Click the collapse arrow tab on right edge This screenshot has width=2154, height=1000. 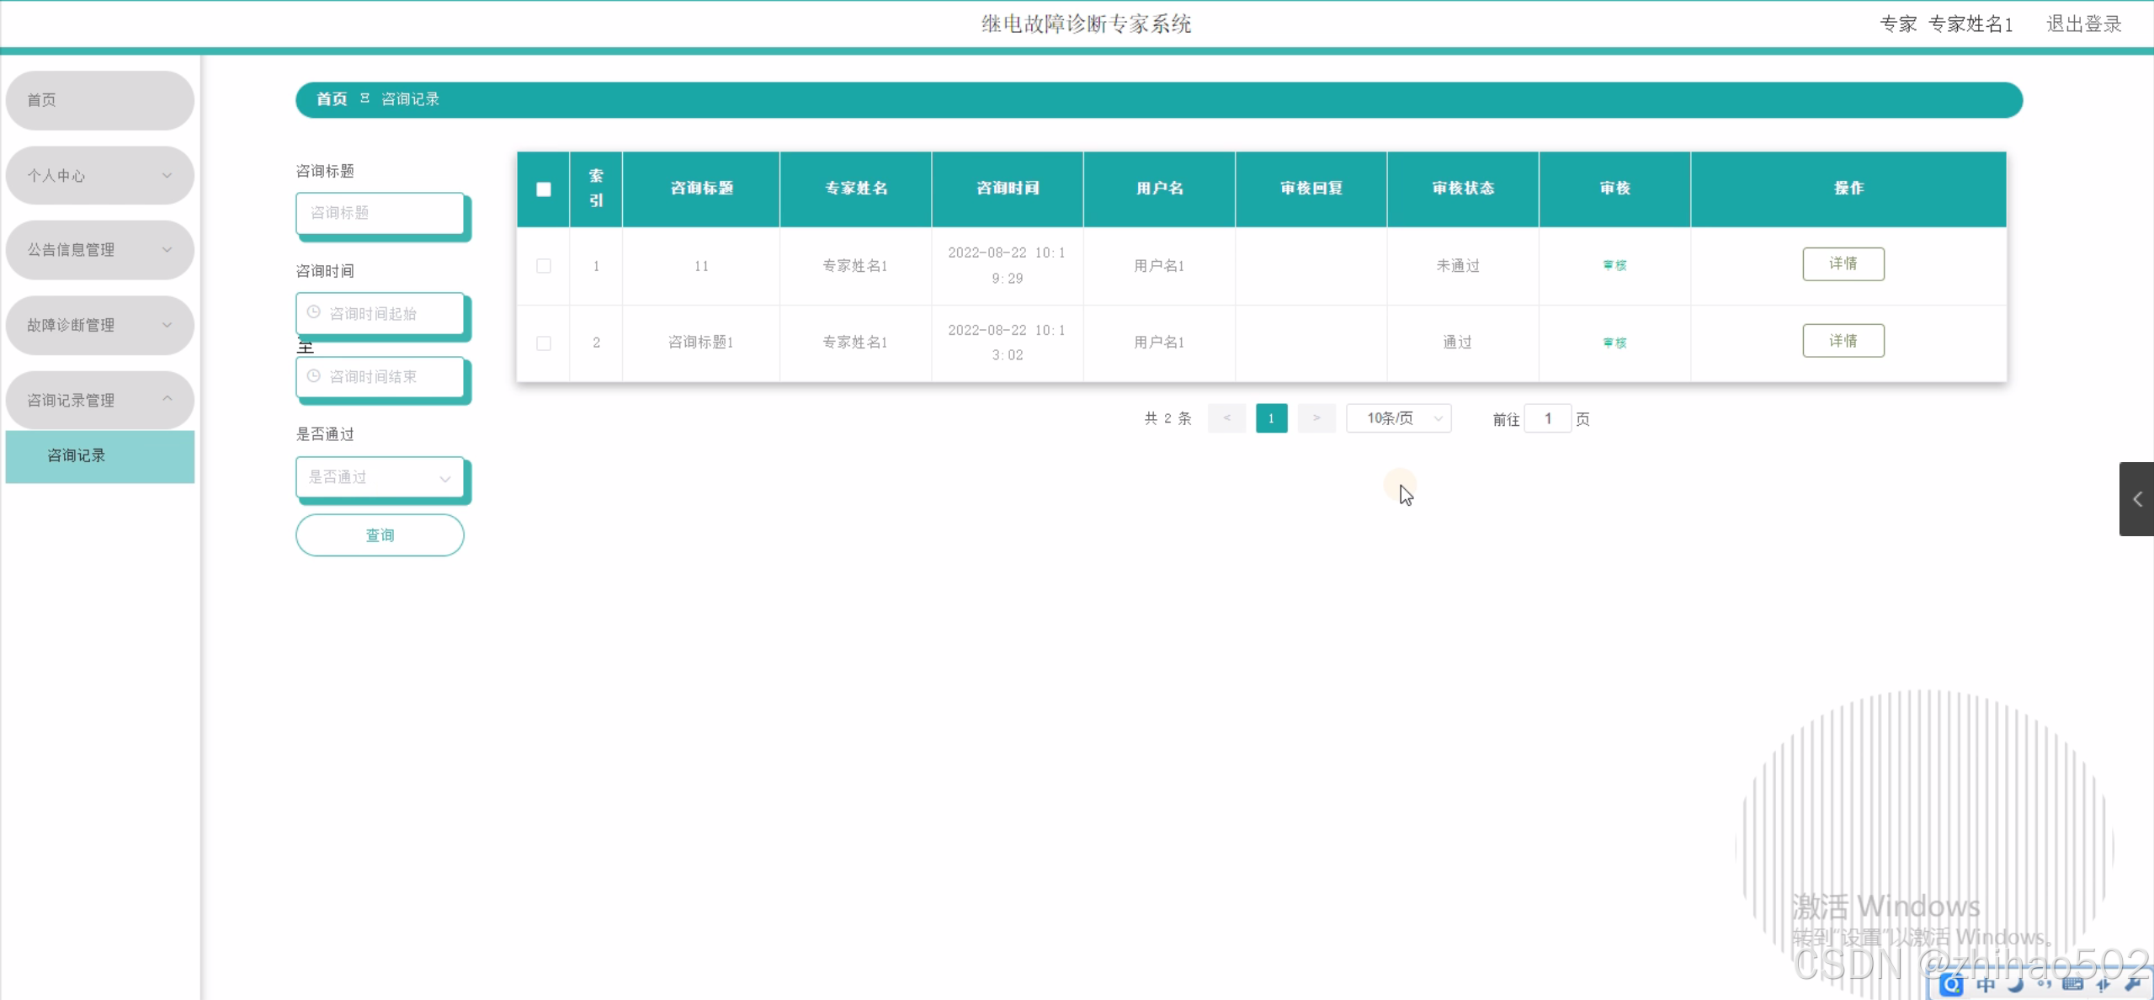[x=2136, y=499]
